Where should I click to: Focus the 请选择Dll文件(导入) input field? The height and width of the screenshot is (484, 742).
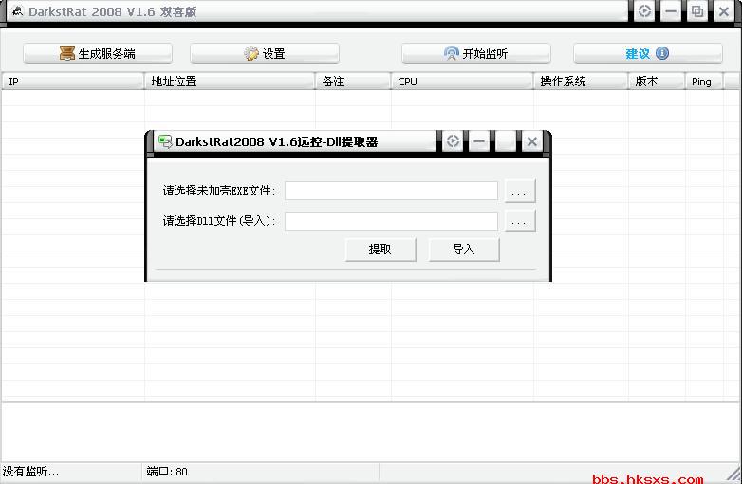click(x=391, y=221)
